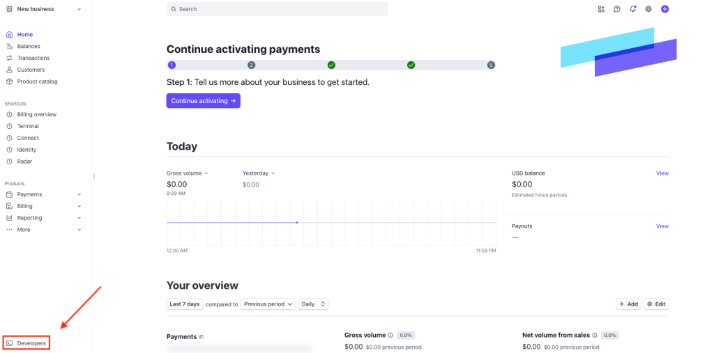Click the purple plus create icon
The image size is (714, 353).
(664, 9)
